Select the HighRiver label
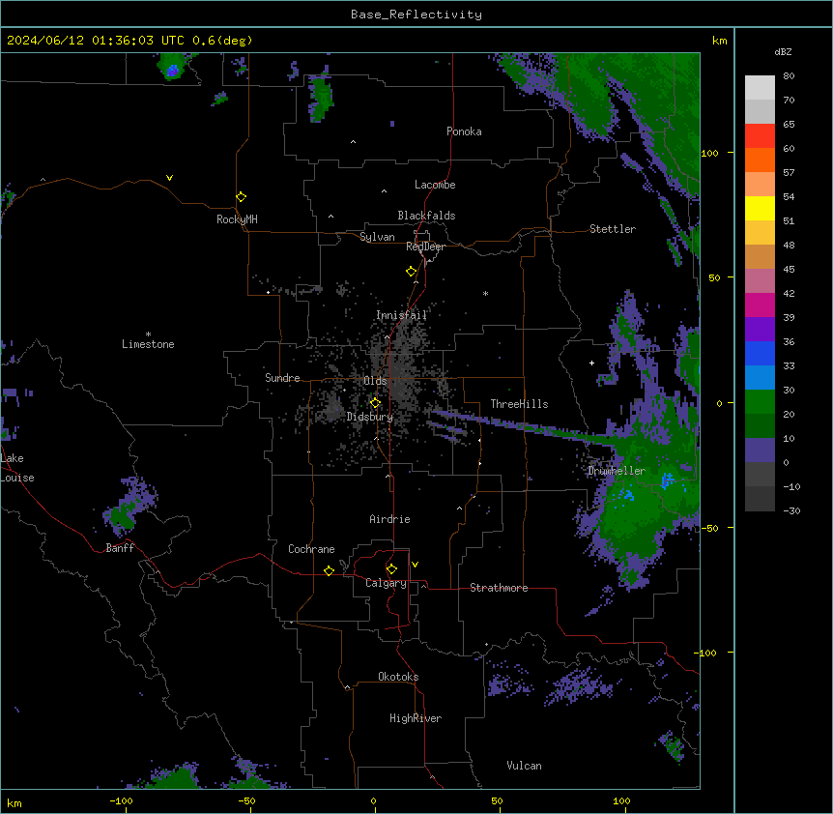 pos(416,718)
